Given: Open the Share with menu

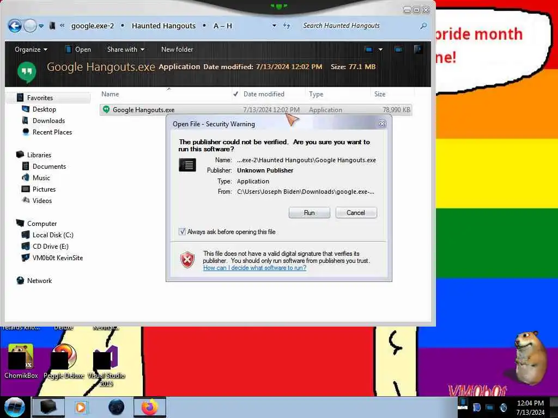Looking at the screenshot, I should (x=126, y=50).
